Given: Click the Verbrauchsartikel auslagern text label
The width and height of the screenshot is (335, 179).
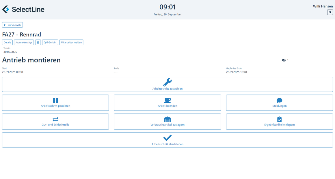Looking at the screenshot, I should point(167,125).
